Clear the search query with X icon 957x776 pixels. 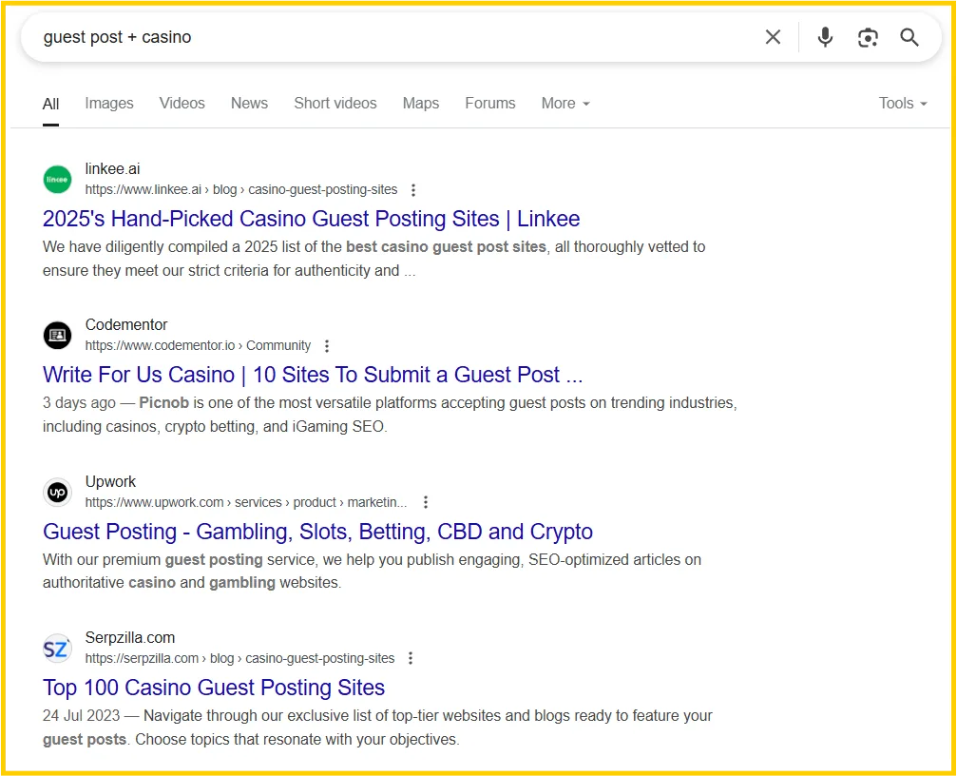coord(773,37)
